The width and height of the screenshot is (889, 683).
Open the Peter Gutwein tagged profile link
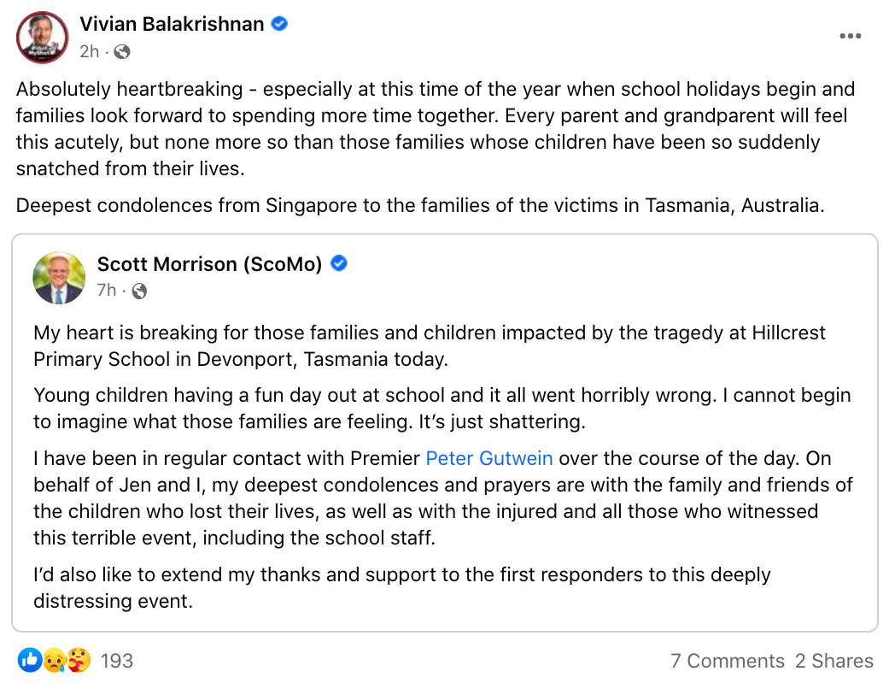pos(489,458)
